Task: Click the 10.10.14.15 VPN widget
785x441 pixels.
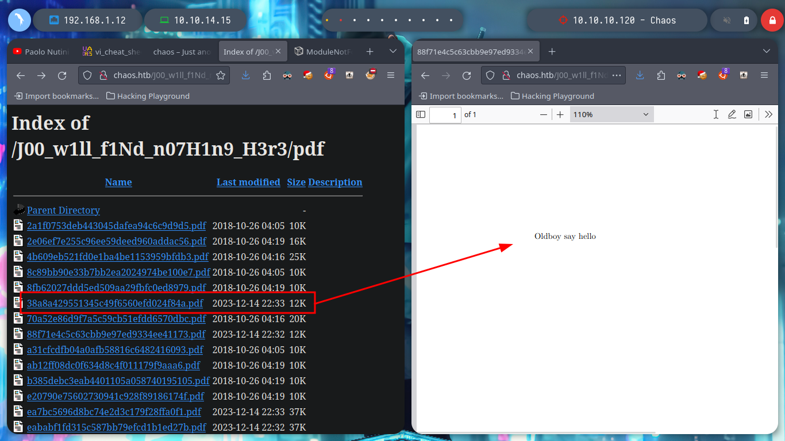Action: pyautogui.click(x=195, y=20)
